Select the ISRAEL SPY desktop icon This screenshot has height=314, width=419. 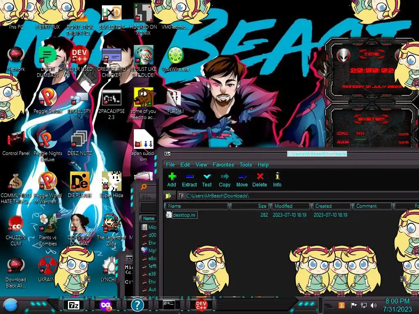(x=80, y=103)
